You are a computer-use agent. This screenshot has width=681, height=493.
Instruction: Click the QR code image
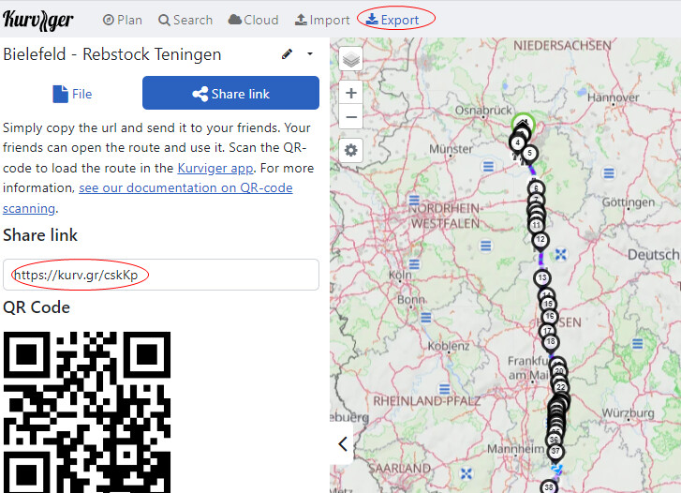tap(87, 412)
